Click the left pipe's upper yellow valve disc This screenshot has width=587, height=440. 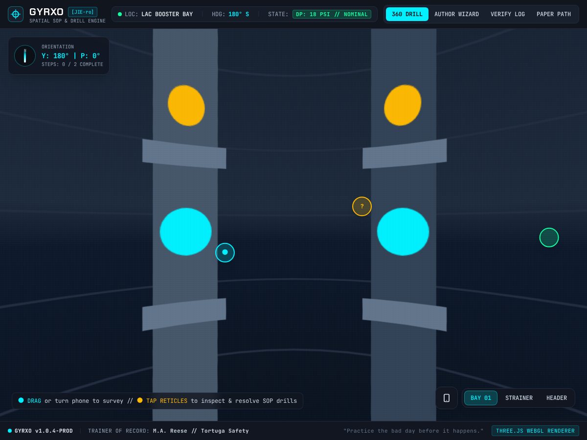point(186,106)
